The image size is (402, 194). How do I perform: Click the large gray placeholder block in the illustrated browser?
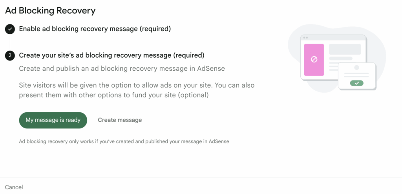[345, 49]
